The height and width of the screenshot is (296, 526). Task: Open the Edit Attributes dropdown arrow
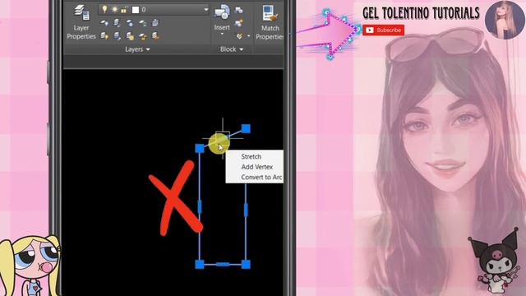(x=248, y=36)
